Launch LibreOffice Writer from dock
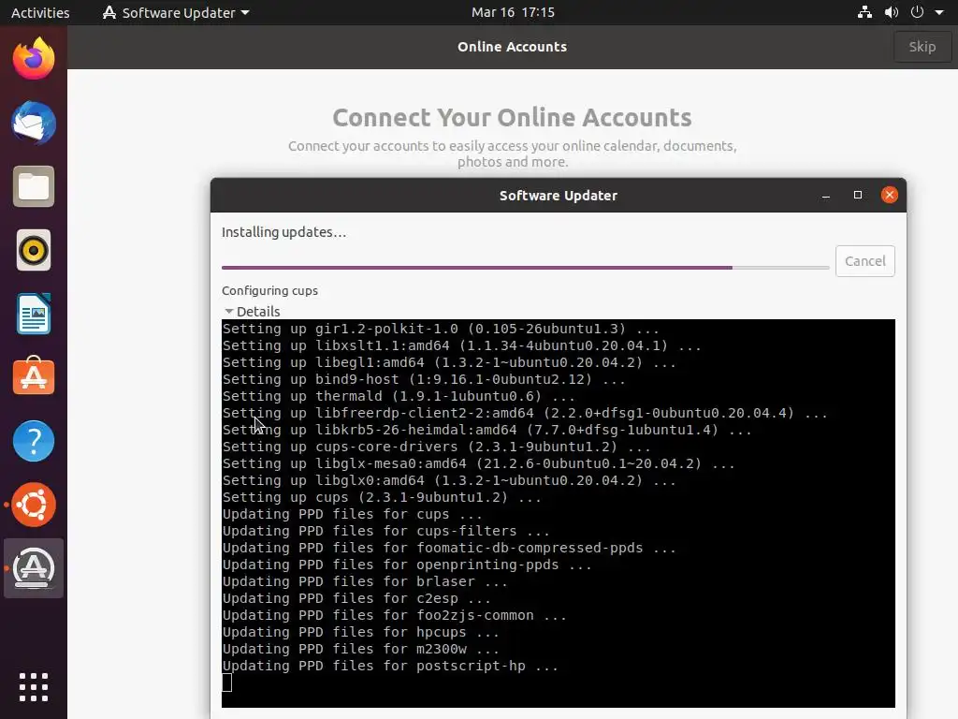This screenshot has height=719, width=958. (34, 314)
